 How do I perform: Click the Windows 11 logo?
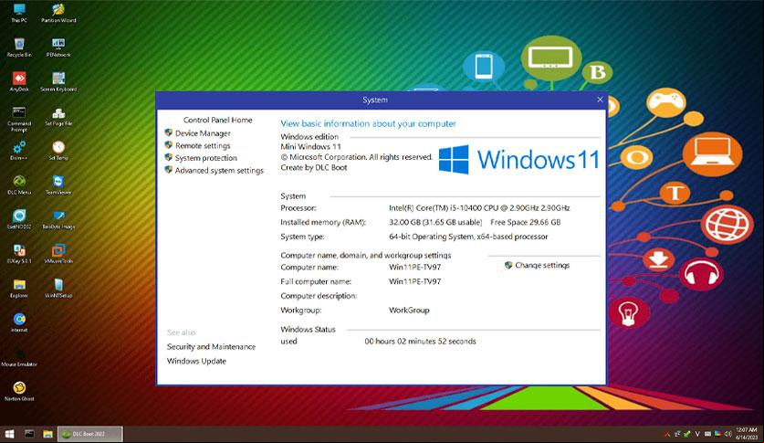(518, 159)
